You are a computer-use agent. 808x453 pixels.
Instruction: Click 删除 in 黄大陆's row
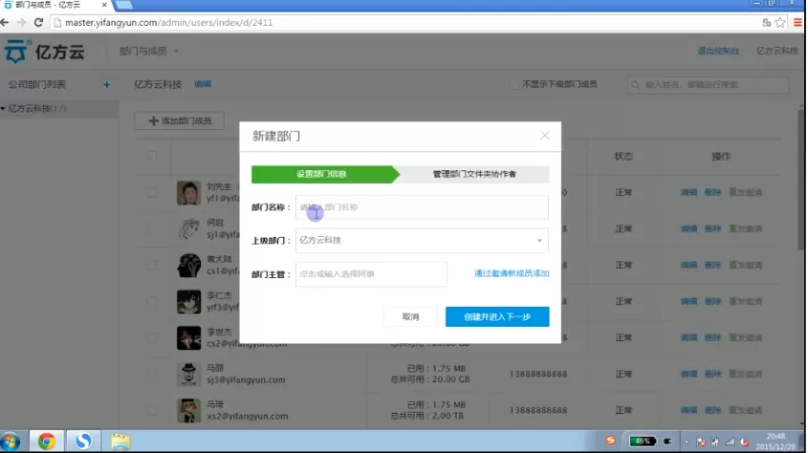coord(712,265)
